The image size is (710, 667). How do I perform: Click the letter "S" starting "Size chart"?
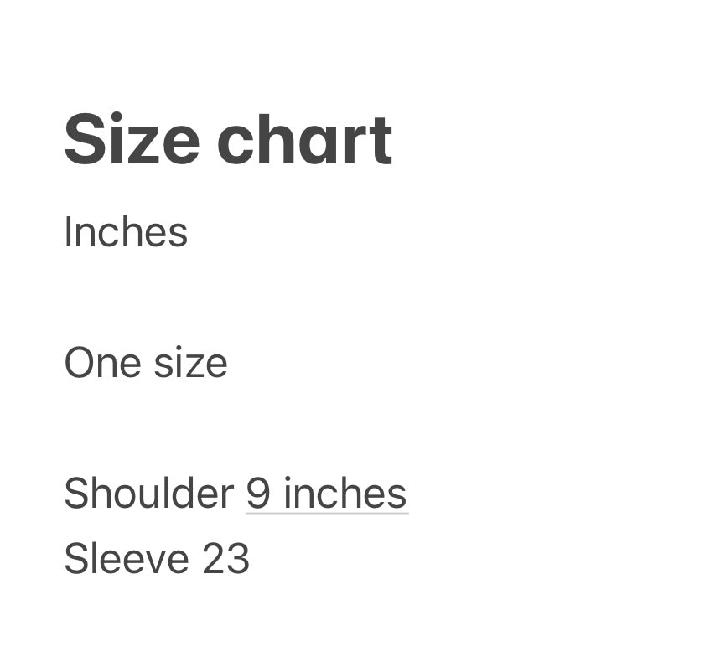[81, 139]
